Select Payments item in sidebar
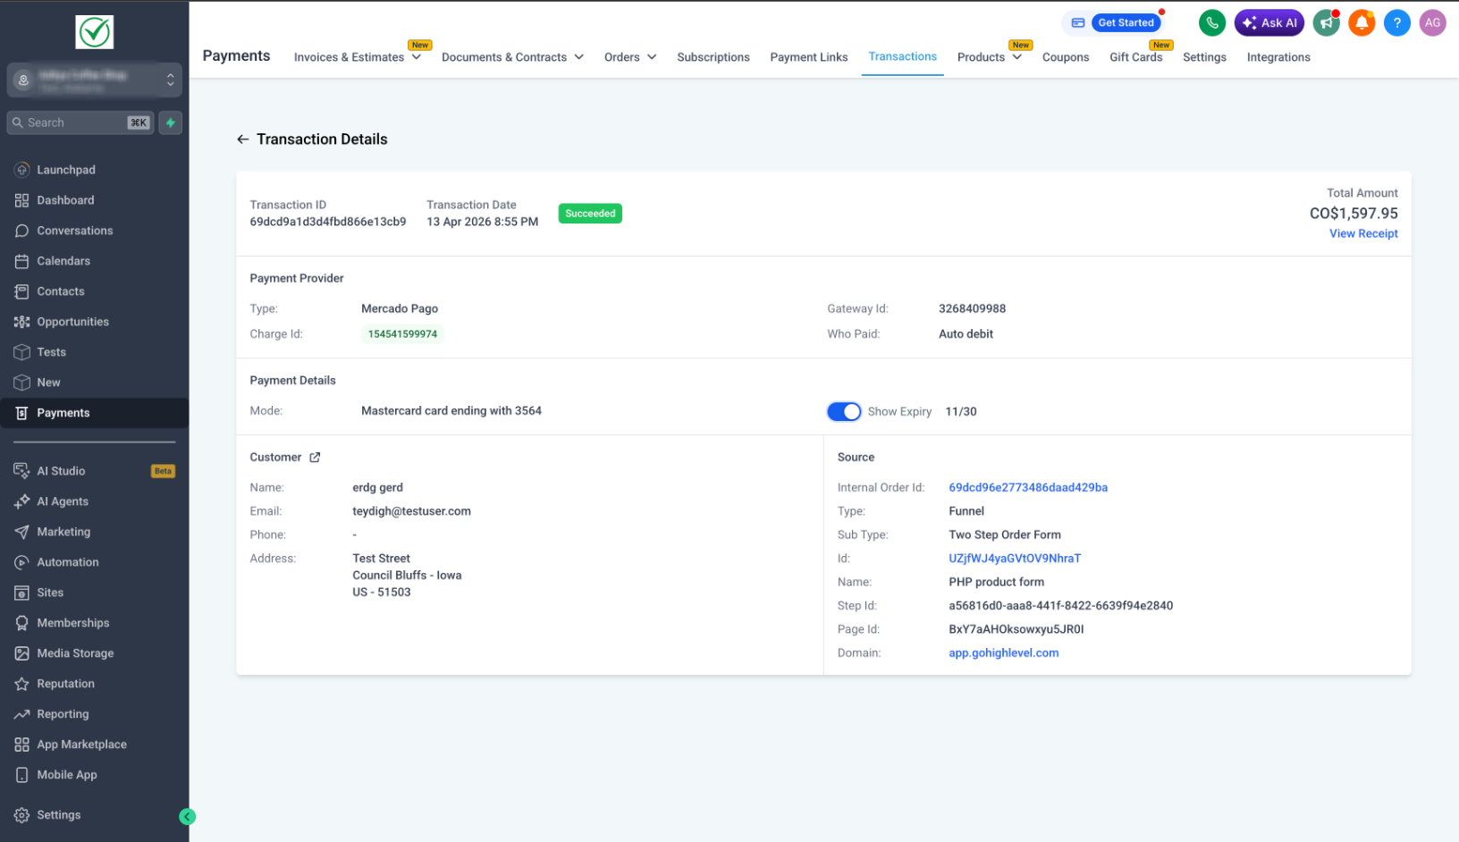The width and height of the screenshot is (1459, 842). [94, 413]
